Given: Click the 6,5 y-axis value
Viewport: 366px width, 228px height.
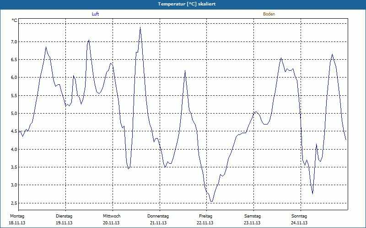Looking at the screenshot, I should click(14, 60).
